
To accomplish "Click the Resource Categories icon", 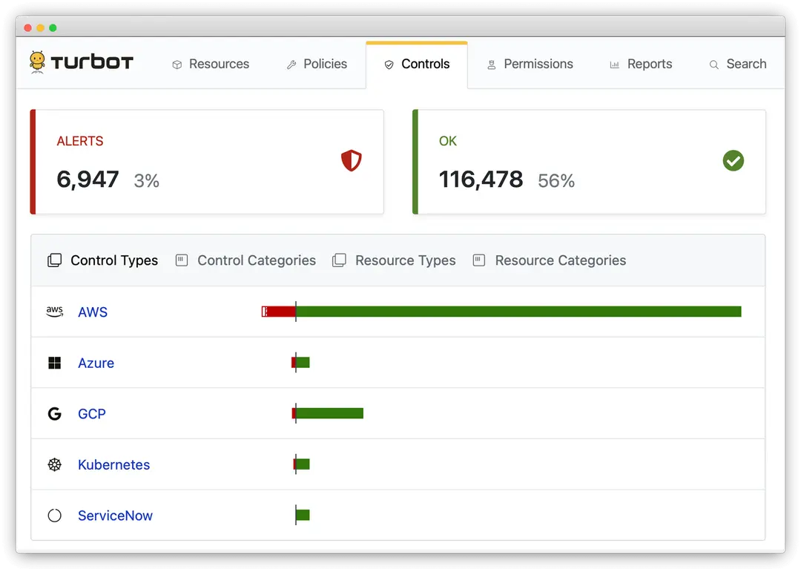I will [478, 260].
